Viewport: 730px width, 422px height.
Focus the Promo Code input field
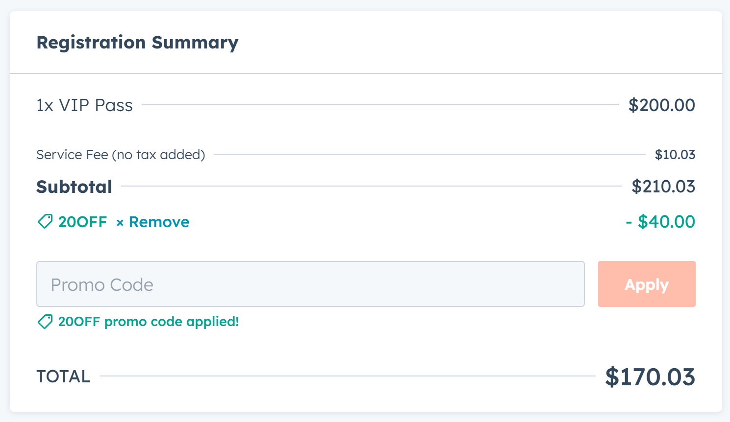click(x=310, y=284)
